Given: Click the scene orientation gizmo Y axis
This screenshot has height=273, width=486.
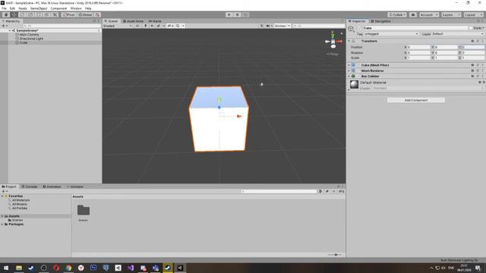Looking at the screenshot, I should pyautogui.click(x=333, y=34).
